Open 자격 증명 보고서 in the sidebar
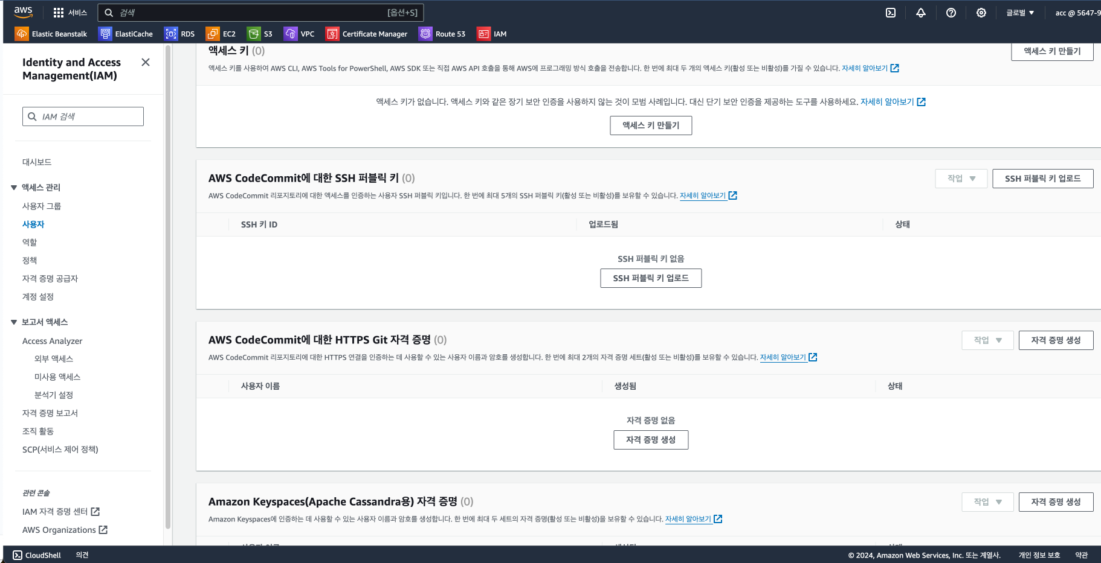The height and width of the screenshot is (563, 1101). 50,413
